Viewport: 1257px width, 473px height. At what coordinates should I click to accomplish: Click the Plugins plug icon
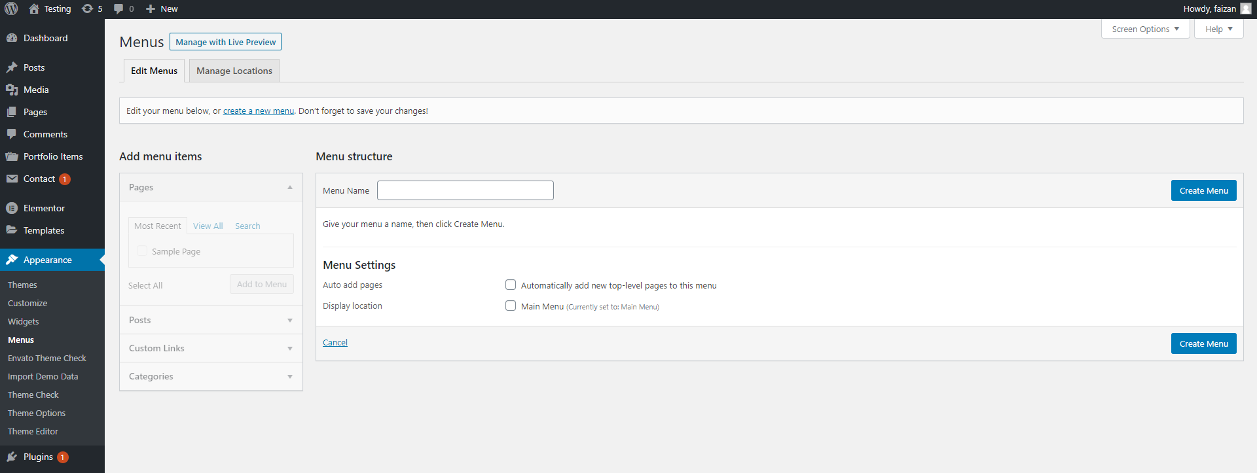(x=12, y=457)
